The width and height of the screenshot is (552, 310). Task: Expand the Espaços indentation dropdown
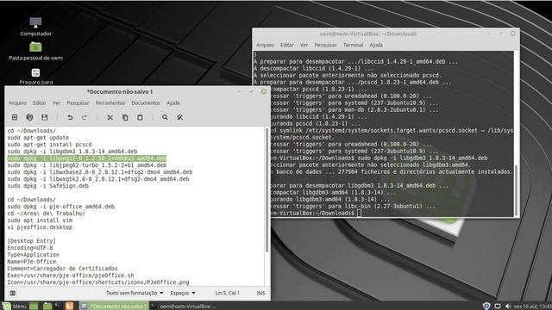coord(183,293)
